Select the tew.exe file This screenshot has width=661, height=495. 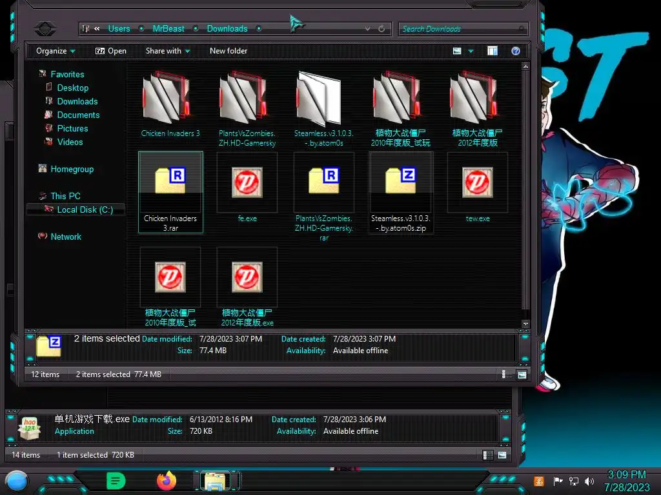477,188
